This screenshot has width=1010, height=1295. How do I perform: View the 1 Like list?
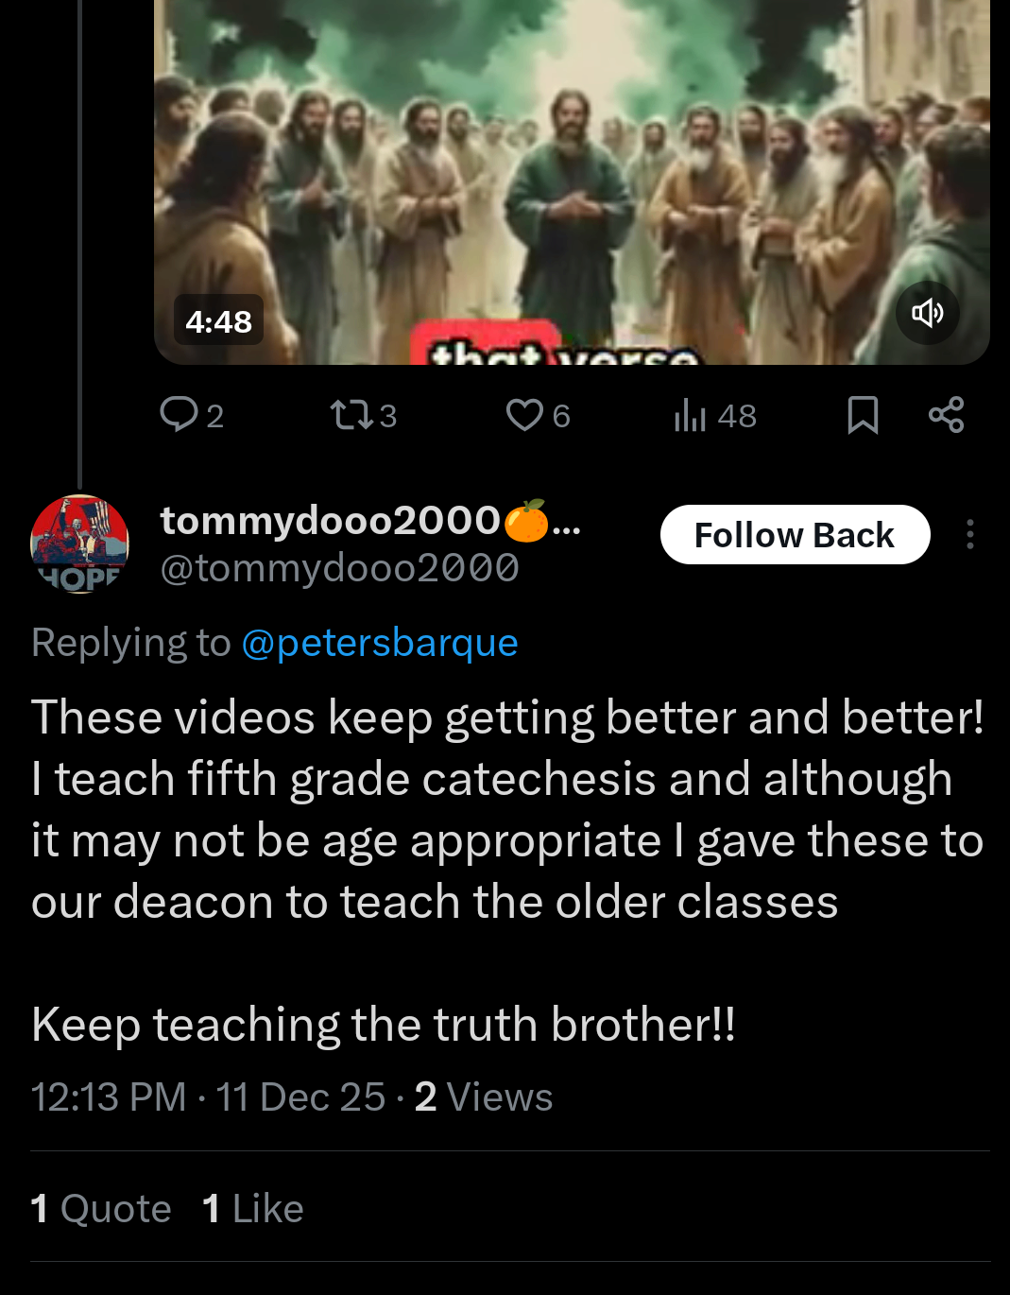tap(253, 1208)
